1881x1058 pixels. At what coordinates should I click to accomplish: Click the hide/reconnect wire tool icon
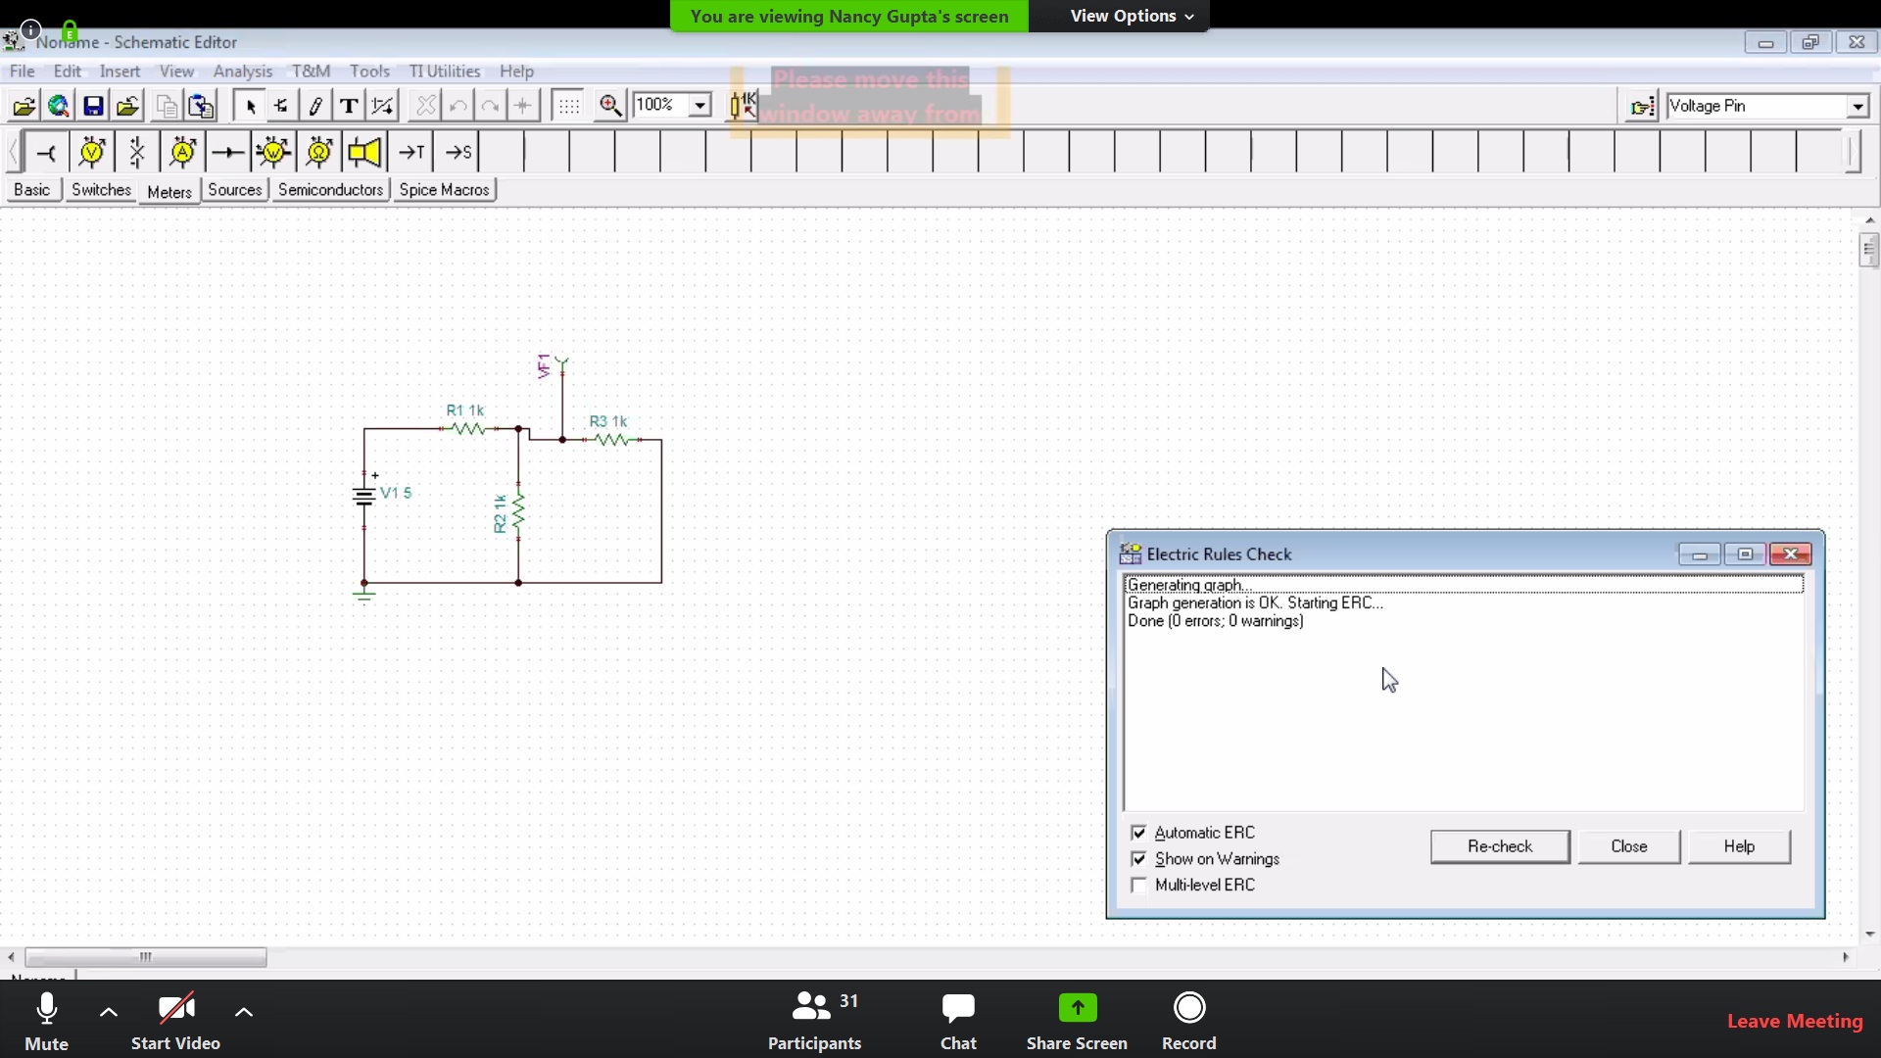tap(383, 106)
